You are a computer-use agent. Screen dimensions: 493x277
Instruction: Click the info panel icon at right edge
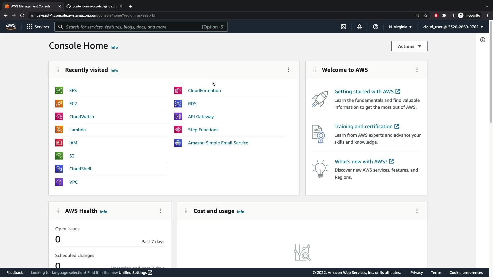[482, 40]
